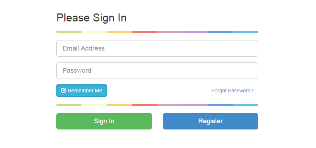Screen dimensions: 316x148
Task: Click dark blue segment of divider under heading
Action: tap(220, 32)
